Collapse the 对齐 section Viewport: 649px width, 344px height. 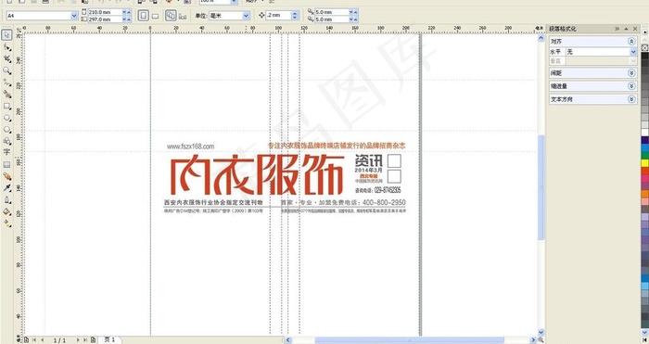(x=631, y=42)
